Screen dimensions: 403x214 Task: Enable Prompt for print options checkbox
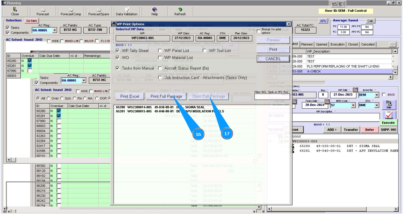tap(259, 31)
